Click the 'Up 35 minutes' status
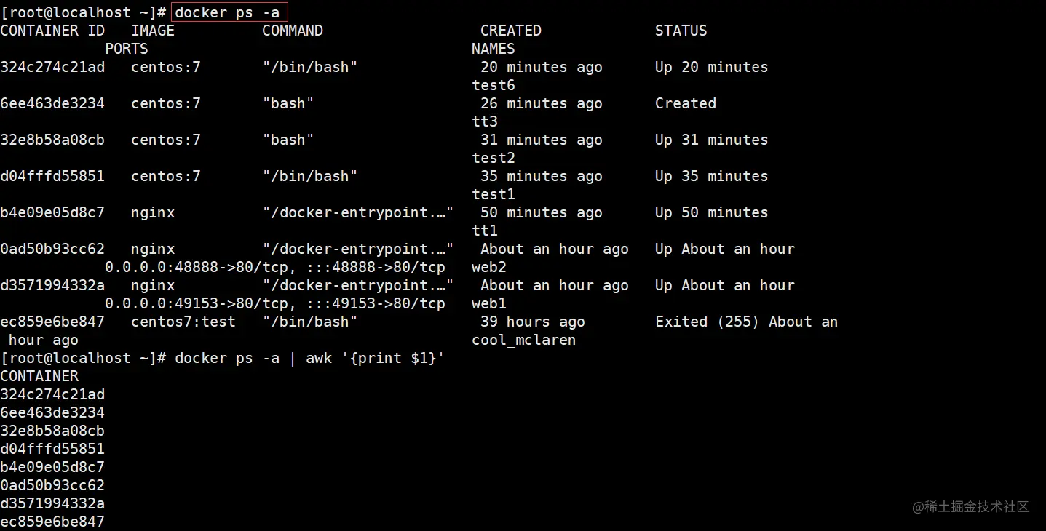1046x531 pixels. 712,176
